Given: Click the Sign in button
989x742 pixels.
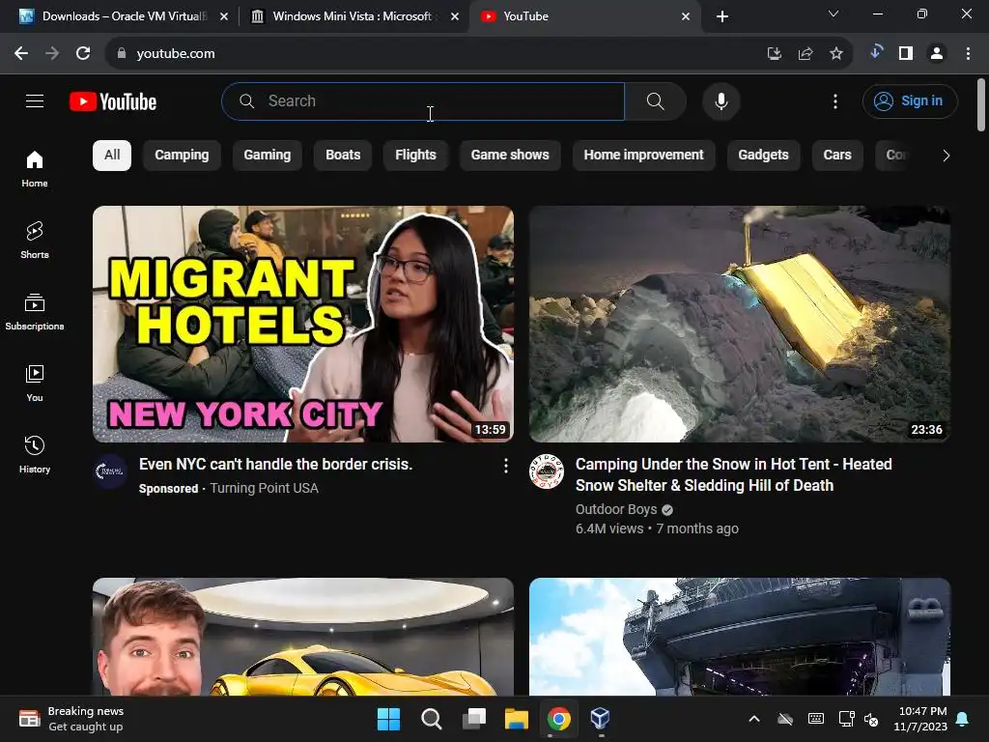Looking at the screenshot, I should click(910, 100).
